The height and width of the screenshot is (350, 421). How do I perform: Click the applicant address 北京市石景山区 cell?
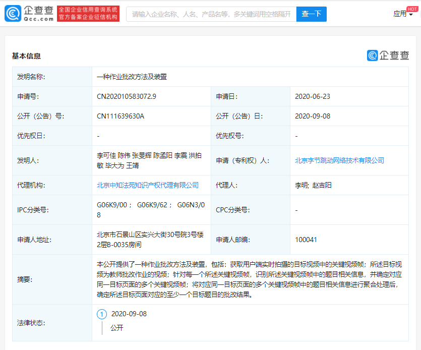150,240
